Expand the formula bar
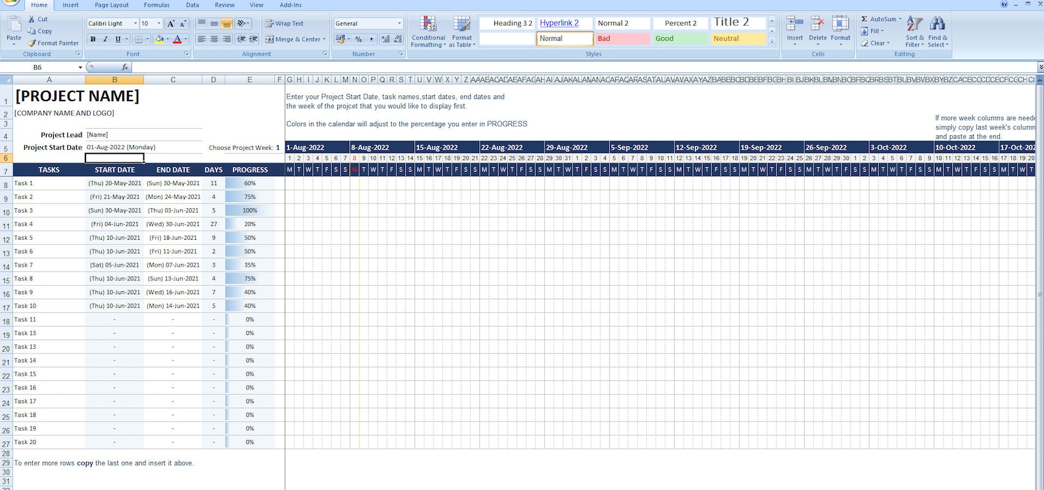 tap(1040, 67)
